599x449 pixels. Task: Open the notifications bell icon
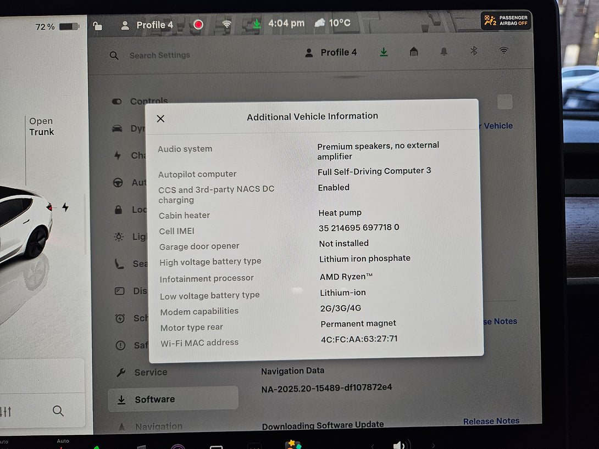443,52
